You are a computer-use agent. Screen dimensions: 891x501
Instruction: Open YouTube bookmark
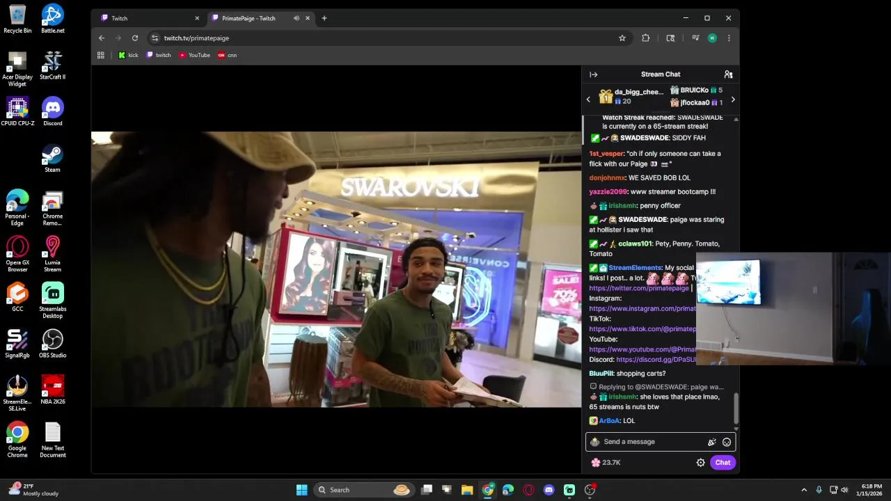[194, 55]
